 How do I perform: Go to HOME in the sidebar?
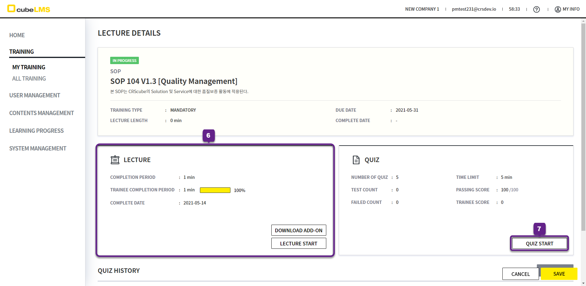point(17,35)
